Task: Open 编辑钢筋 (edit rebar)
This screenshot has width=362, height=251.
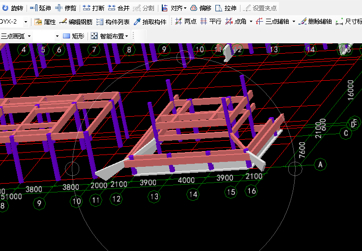Action: 76,22
